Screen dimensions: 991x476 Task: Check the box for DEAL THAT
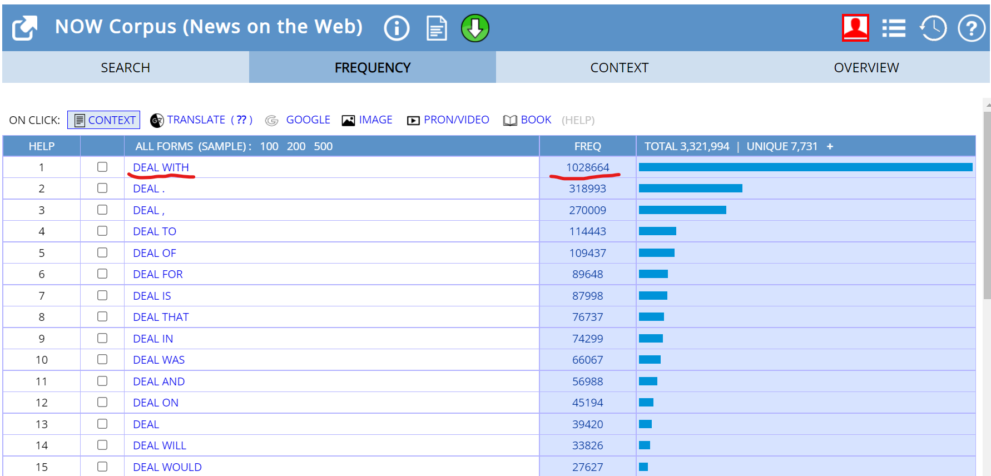102,316
